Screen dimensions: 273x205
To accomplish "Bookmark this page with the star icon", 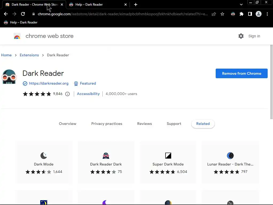I will point(222,14).
